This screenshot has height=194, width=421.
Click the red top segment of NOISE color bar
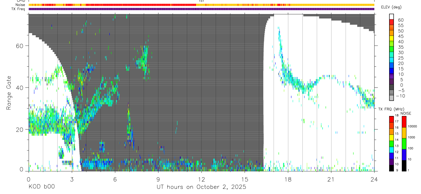click(404, 121)
